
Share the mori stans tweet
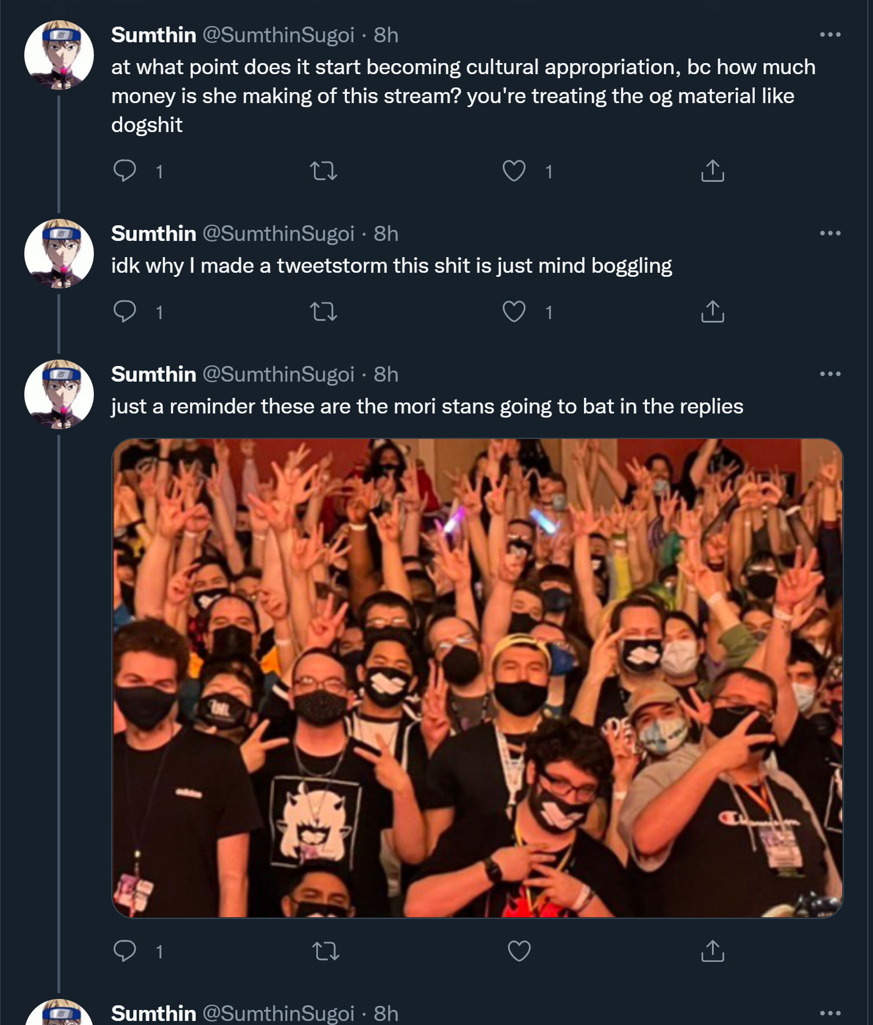[713, 951]
